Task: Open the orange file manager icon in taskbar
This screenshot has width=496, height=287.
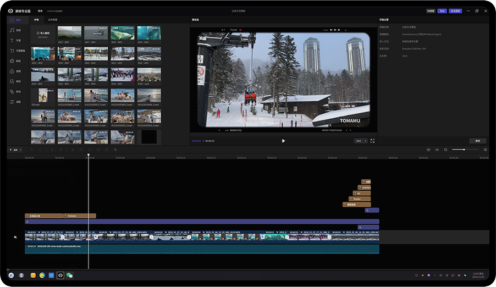Action: (x=33, y=275)
